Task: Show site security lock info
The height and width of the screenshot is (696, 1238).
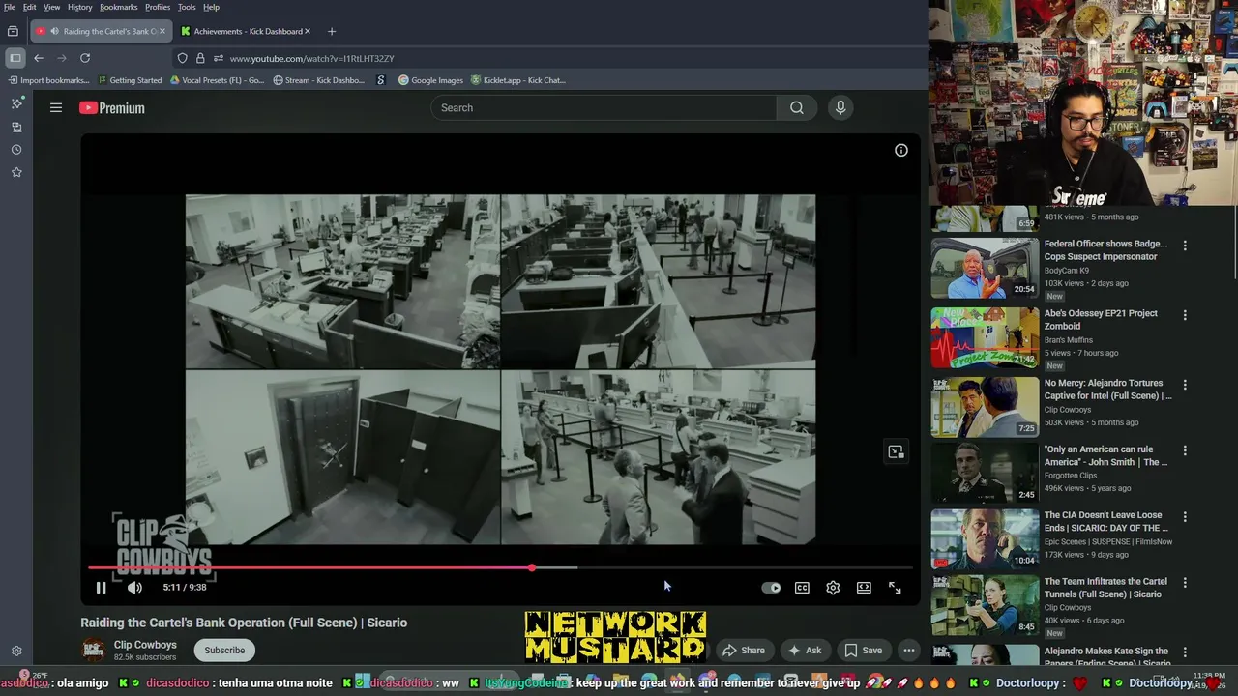Action: 200,58
